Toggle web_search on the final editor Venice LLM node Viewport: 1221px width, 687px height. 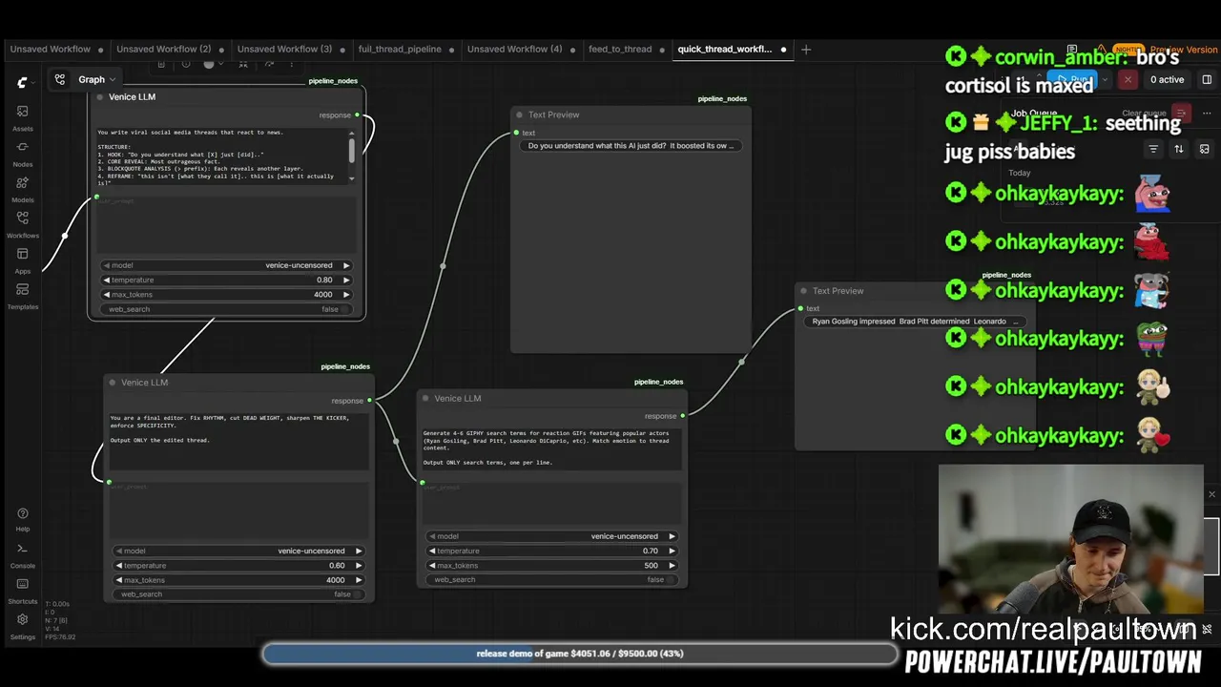pyautogui.click(x=239, y=594)
